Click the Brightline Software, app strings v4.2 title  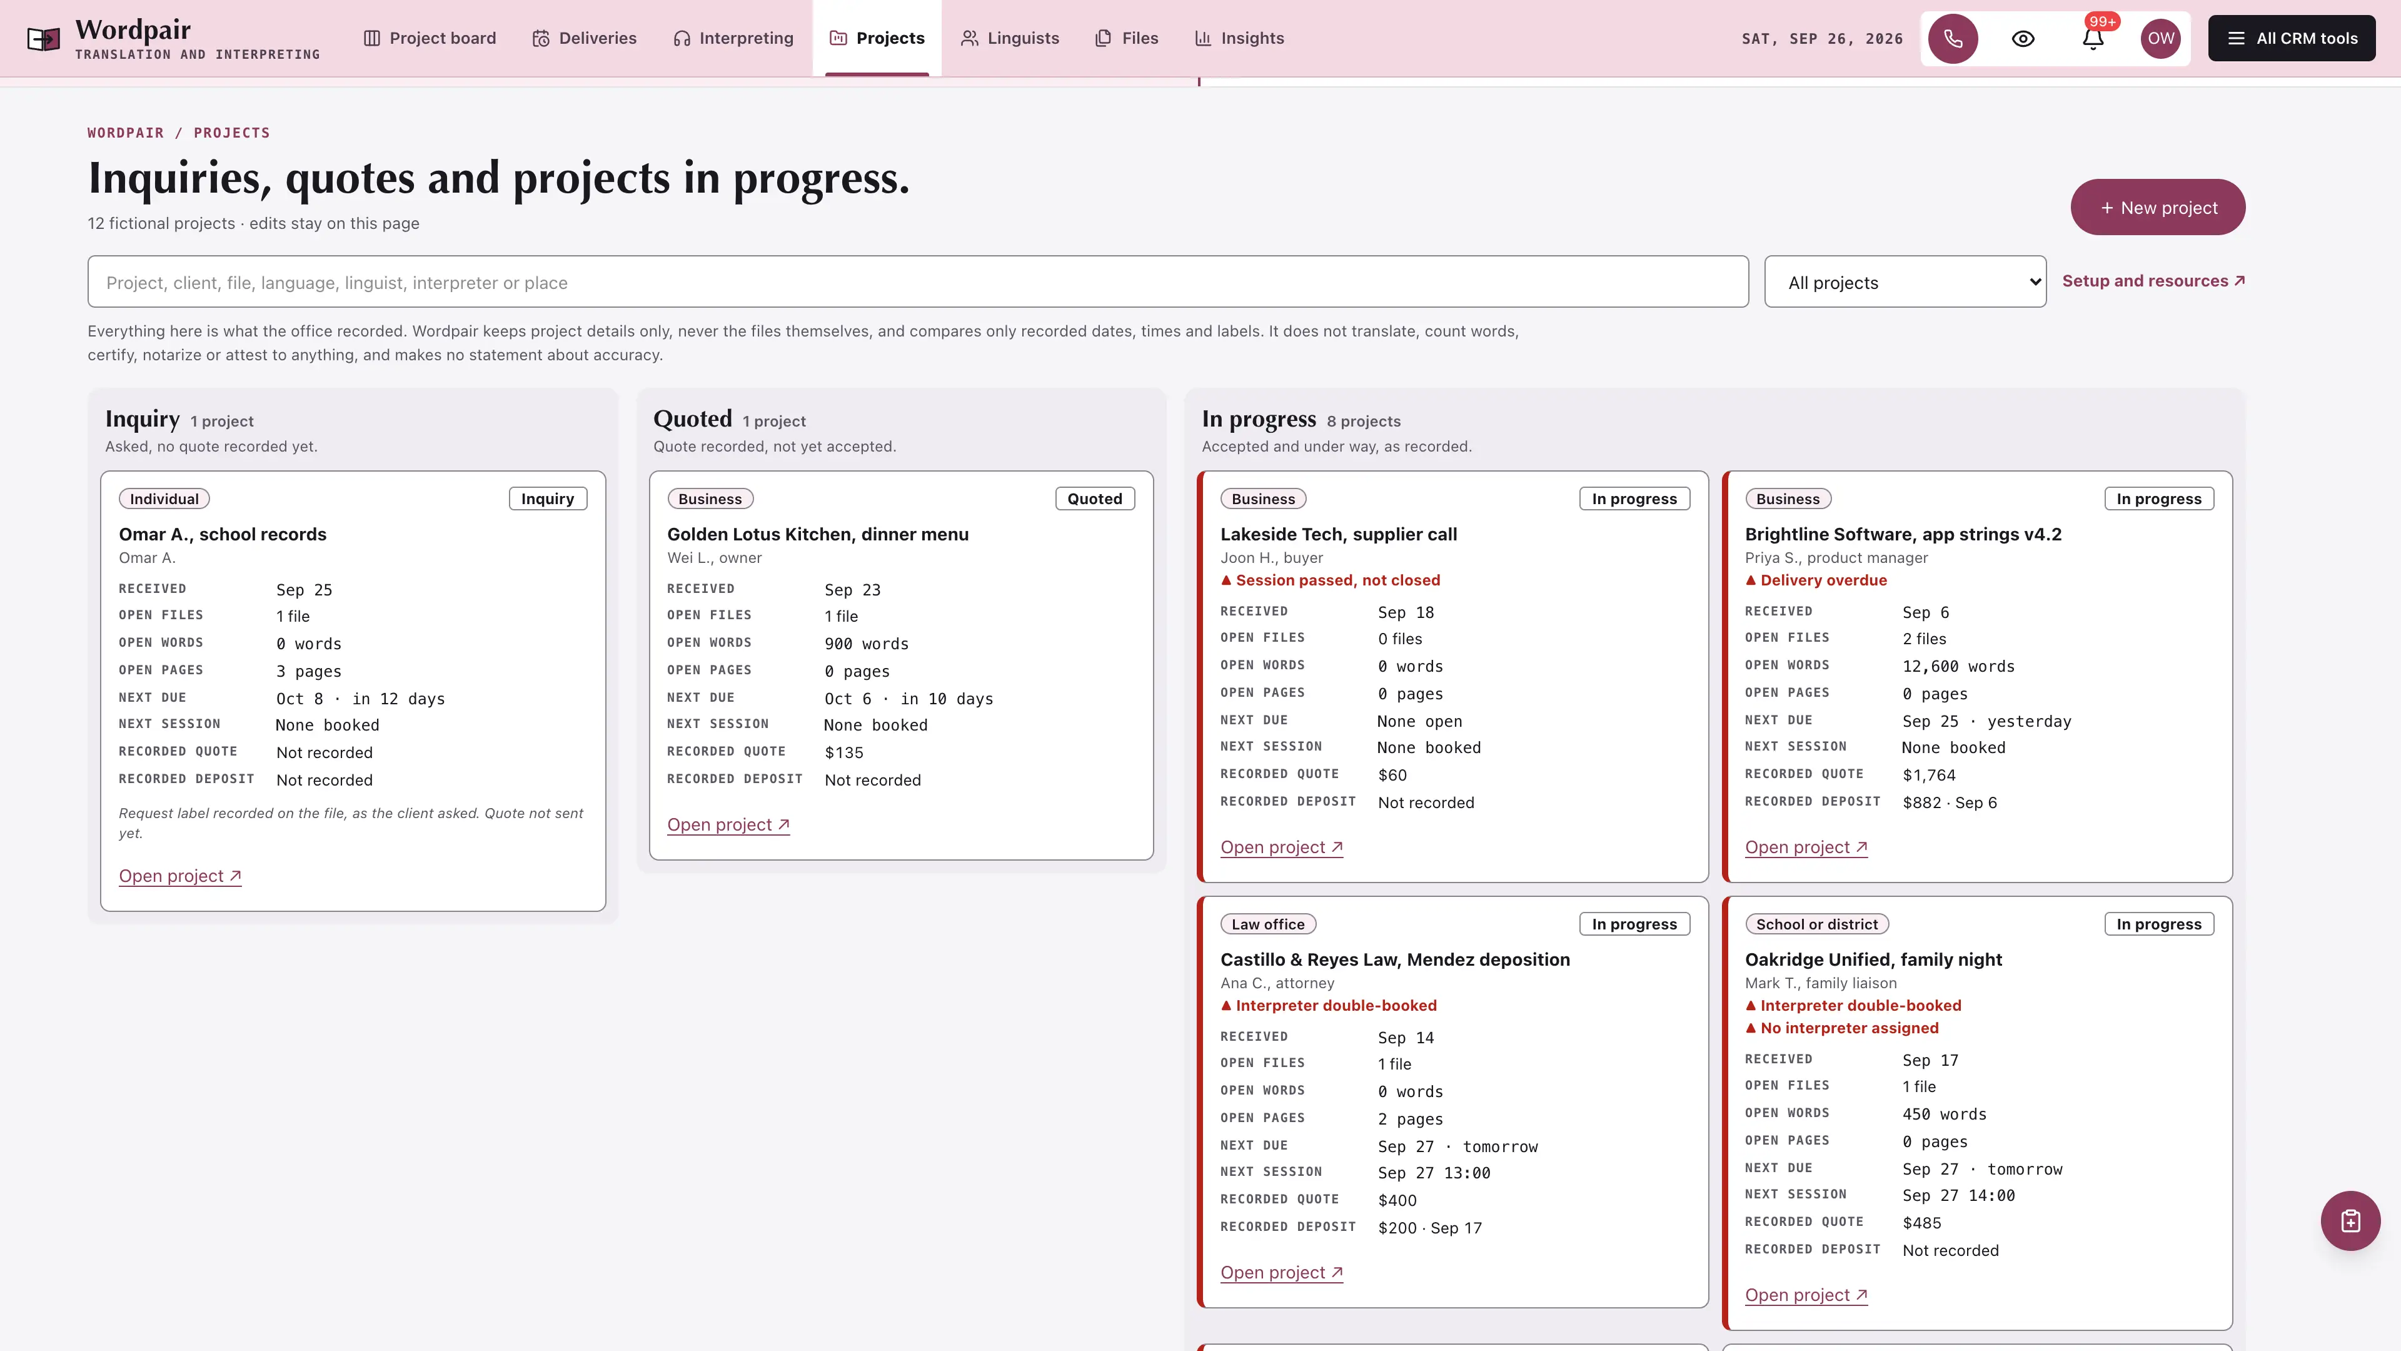[1902, 534]
